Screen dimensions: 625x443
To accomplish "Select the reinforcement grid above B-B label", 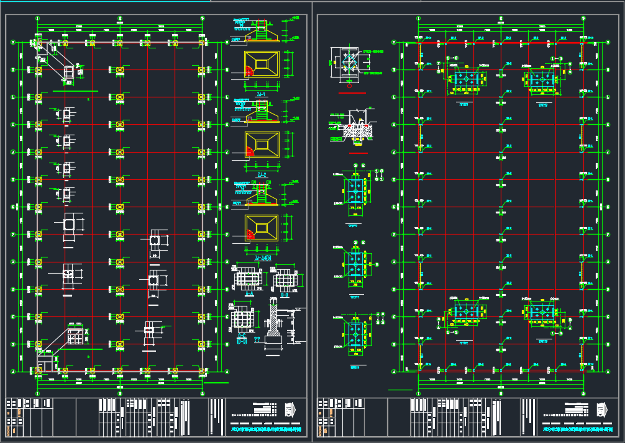I will [284, 280].
